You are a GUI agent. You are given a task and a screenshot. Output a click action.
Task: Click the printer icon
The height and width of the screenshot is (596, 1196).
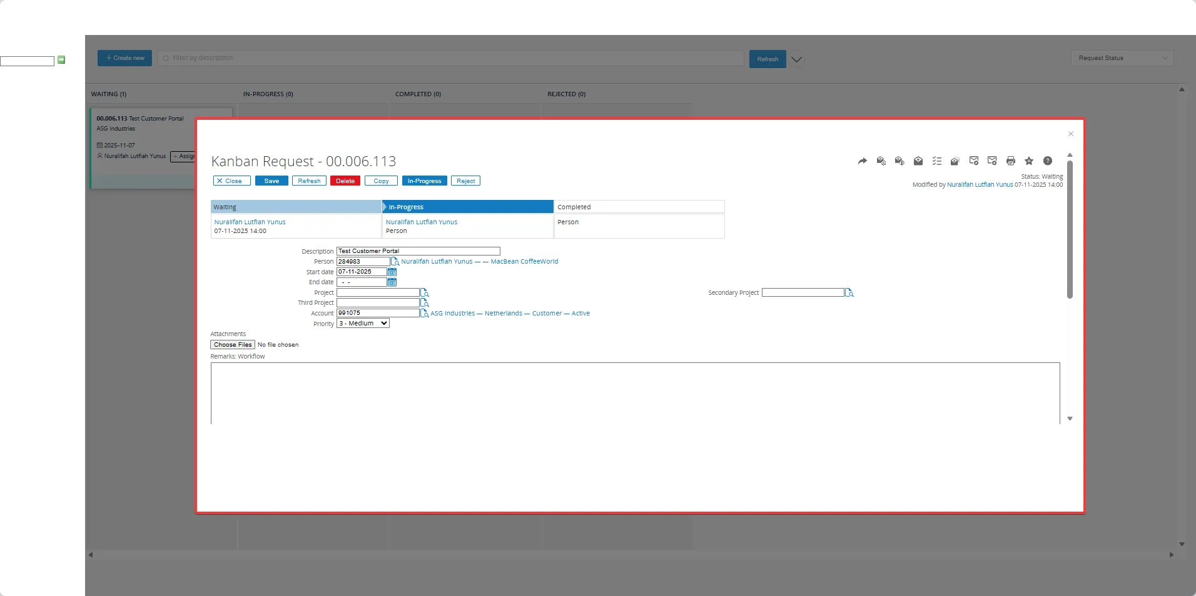[x=1010, y=161]
